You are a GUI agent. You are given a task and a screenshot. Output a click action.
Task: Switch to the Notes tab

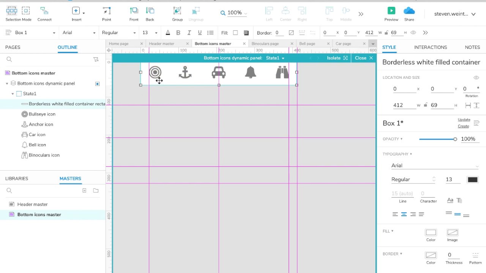[x=472, y=47]
